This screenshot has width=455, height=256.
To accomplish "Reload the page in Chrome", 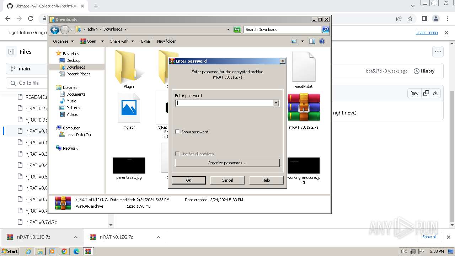I will [x=31, y=19].
